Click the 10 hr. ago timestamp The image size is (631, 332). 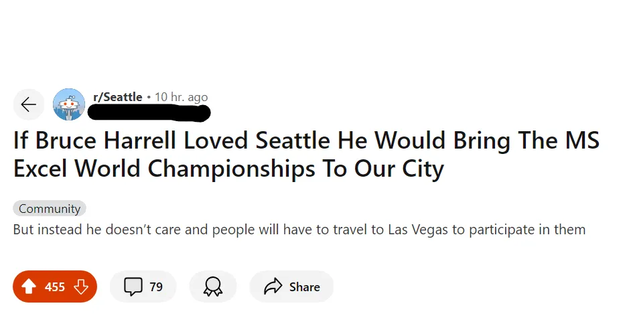click(181, 97)
